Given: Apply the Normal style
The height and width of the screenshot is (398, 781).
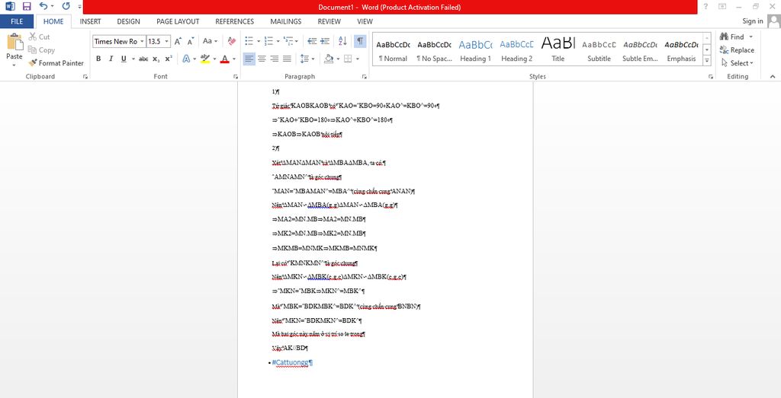Looking at the screenshot, I should (393, 49).
